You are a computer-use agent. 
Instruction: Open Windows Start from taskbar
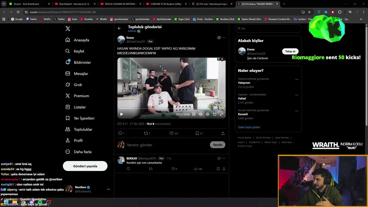tap(6, 203)
